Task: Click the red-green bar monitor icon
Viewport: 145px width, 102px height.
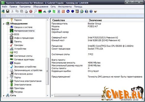Action: click(40, 11)
